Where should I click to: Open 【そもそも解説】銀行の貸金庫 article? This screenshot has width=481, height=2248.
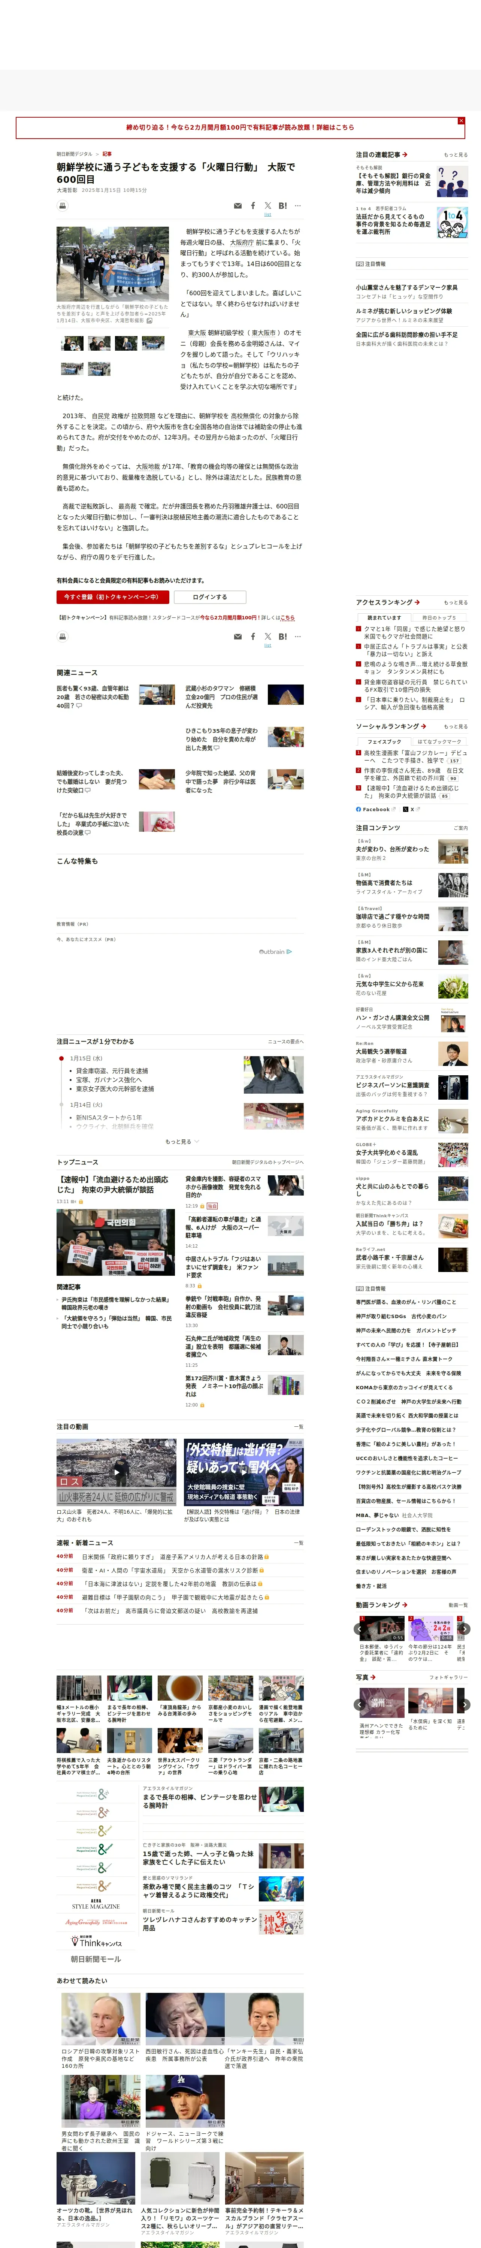pos(394,183)
